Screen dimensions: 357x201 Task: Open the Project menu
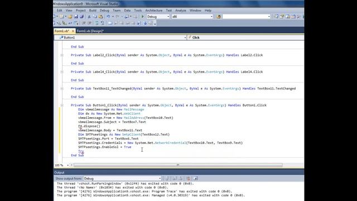tap(80, 11)
